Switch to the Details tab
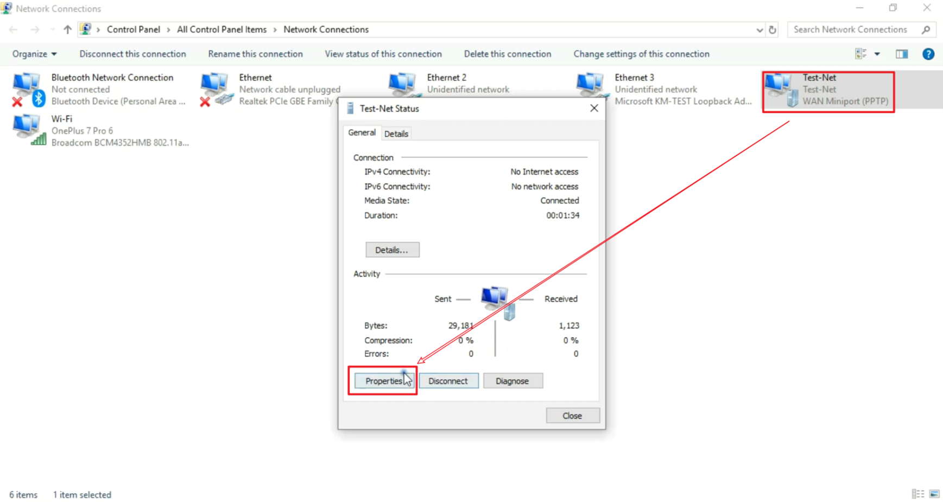This screenshot has width=943, height=502. (396, 134)
